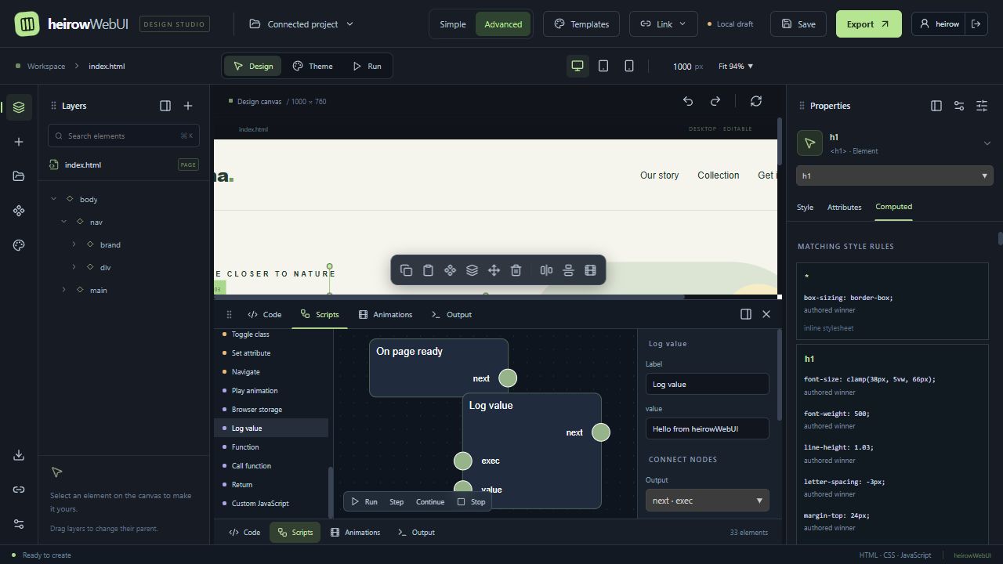Select the desktop viewport icon

[578, 66]
